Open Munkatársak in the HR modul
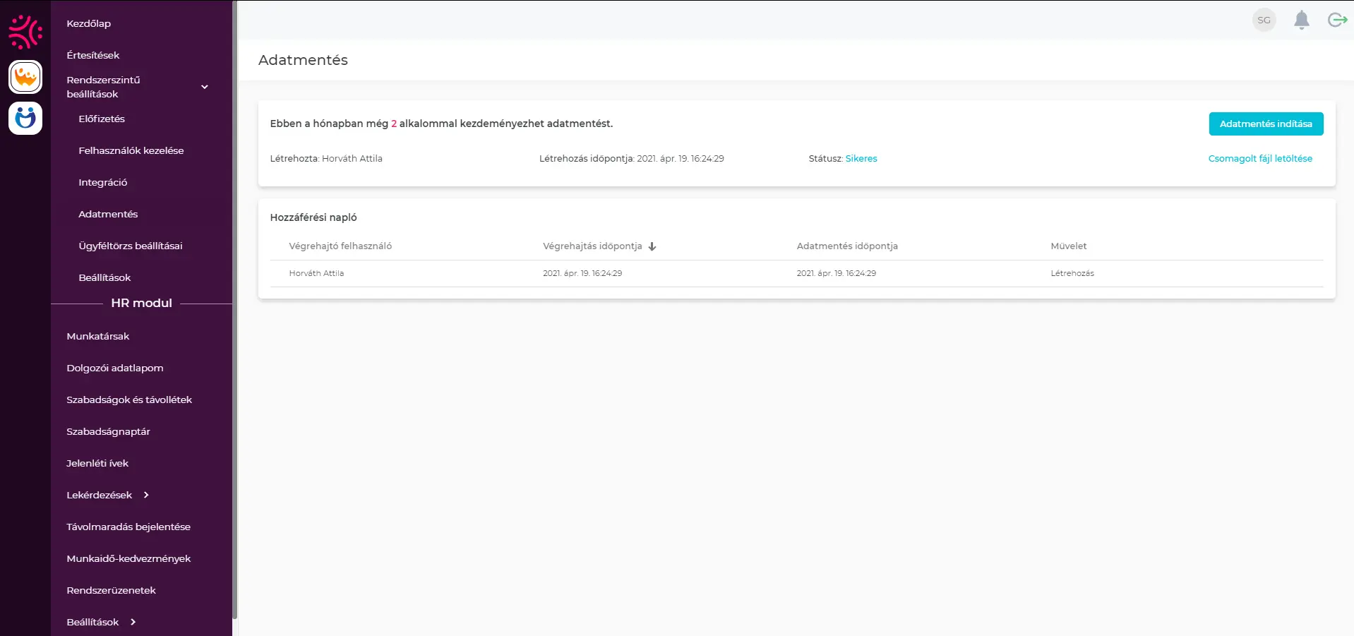 98,336
